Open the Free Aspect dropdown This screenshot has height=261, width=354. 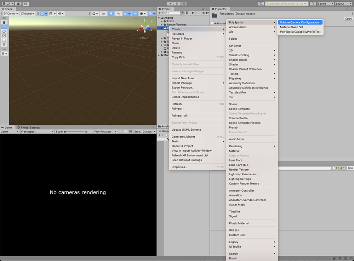pyautogui.click(x=37, y=131)
